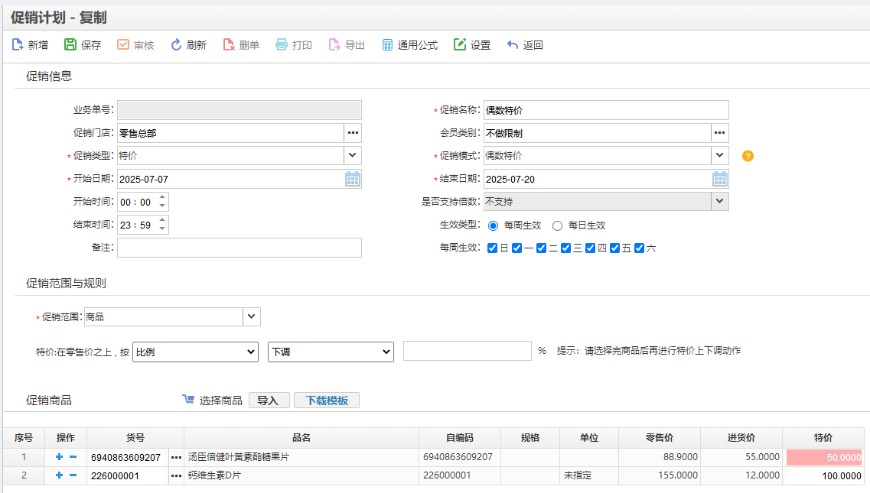Click the 下载模板 download template button

click(x=327, y=401)
